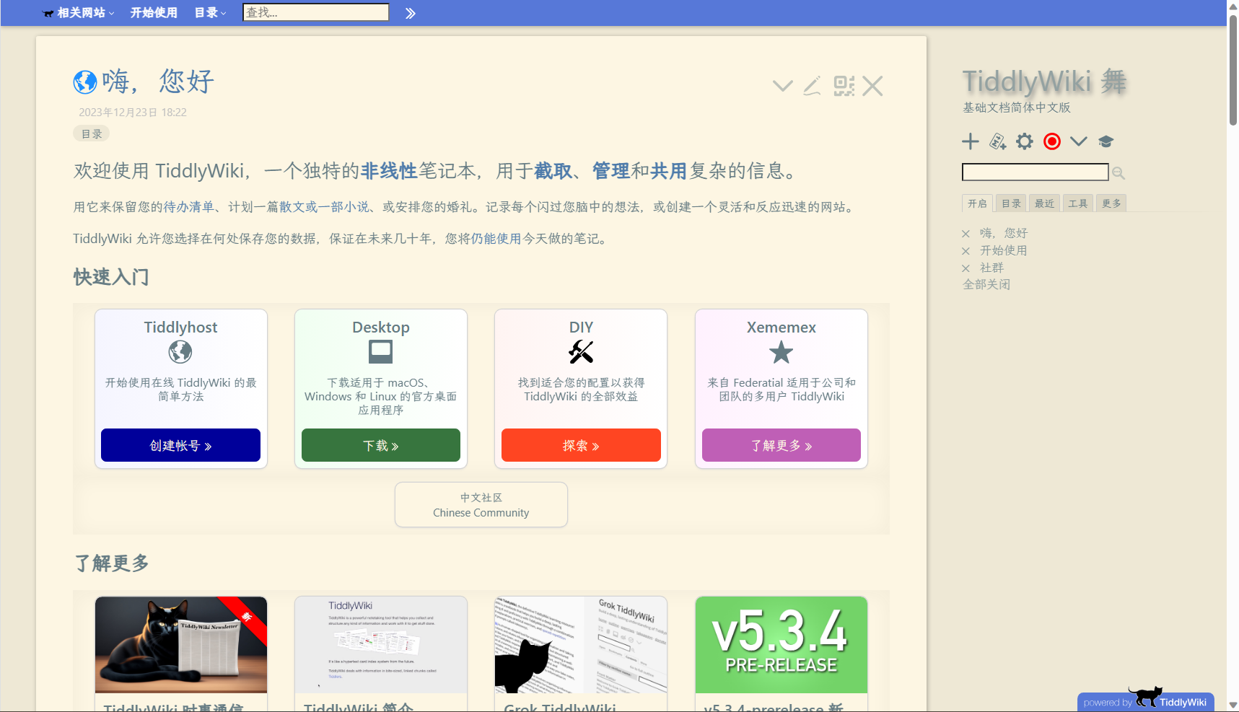Click the new tiddler plus icon in the sidebar
This screenshot has width=1239, height=712.
(x=971, y=141)
